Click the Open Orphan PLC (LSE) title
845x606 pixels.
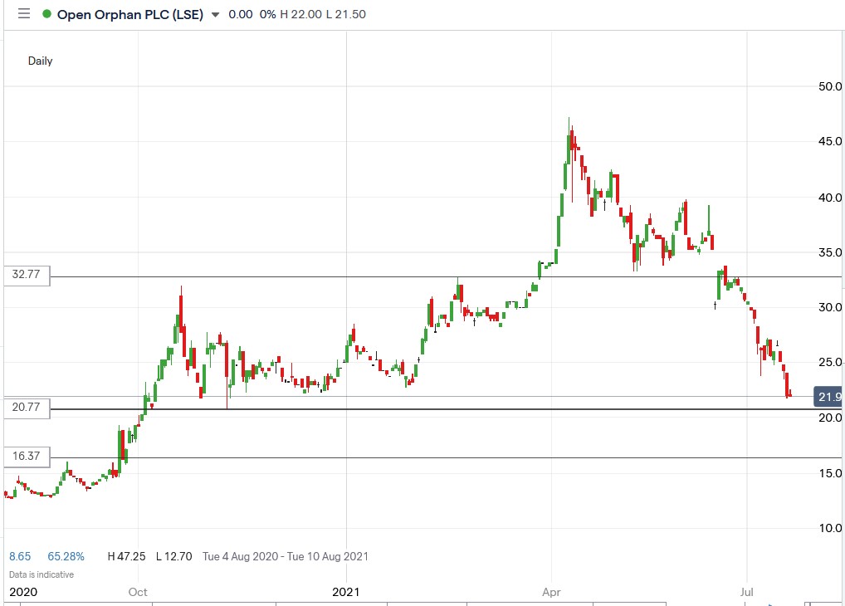click(133, 14)
